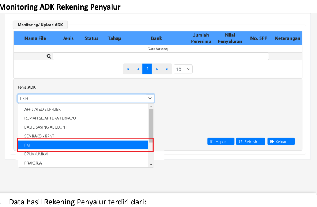Go to next page of results
317x207 pixels.
point(157,69)
